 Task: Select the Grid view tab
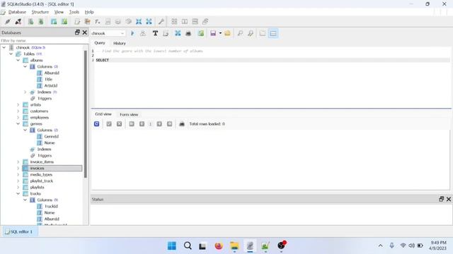click(103, 114)
